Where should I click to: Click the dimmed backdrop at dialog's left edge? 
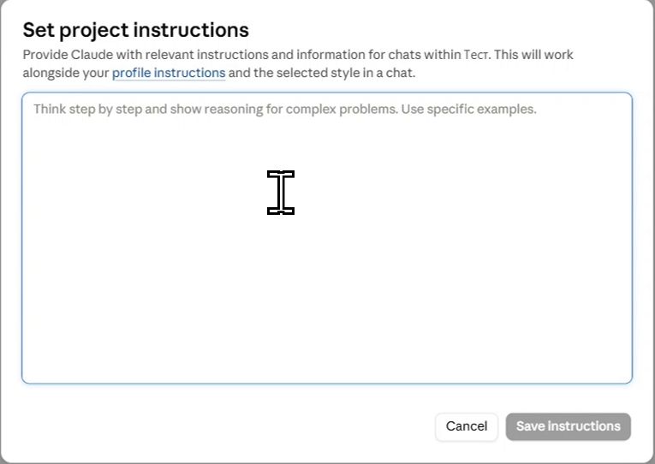(0, 232)
